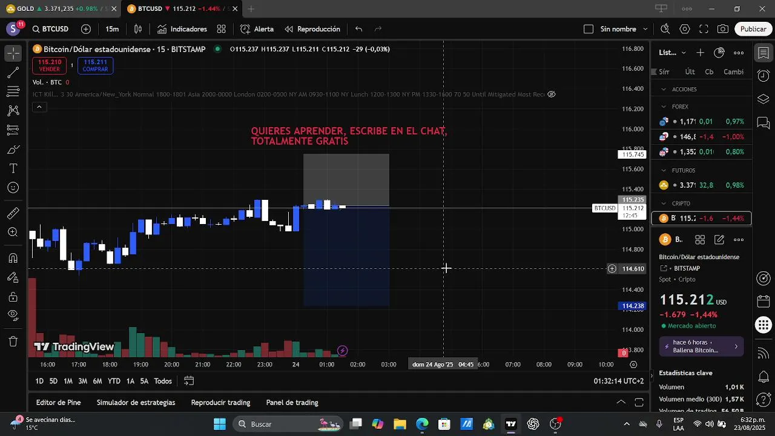Open the layout setup square icon

click(x=589, y=29)
